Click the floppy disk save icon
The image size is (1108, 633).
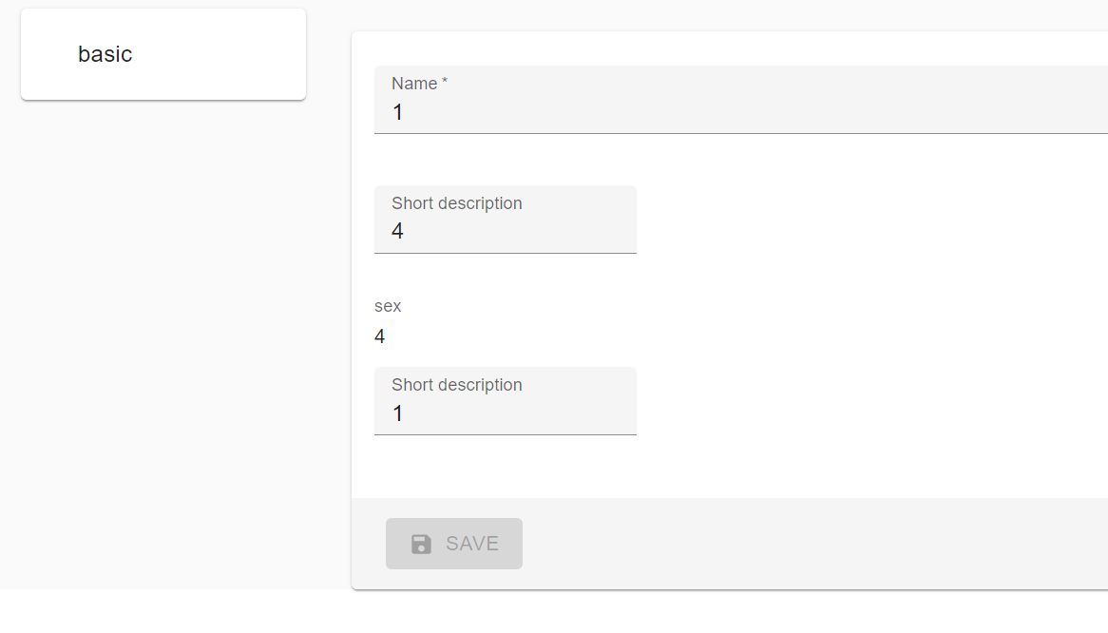[x=421, y=543]
